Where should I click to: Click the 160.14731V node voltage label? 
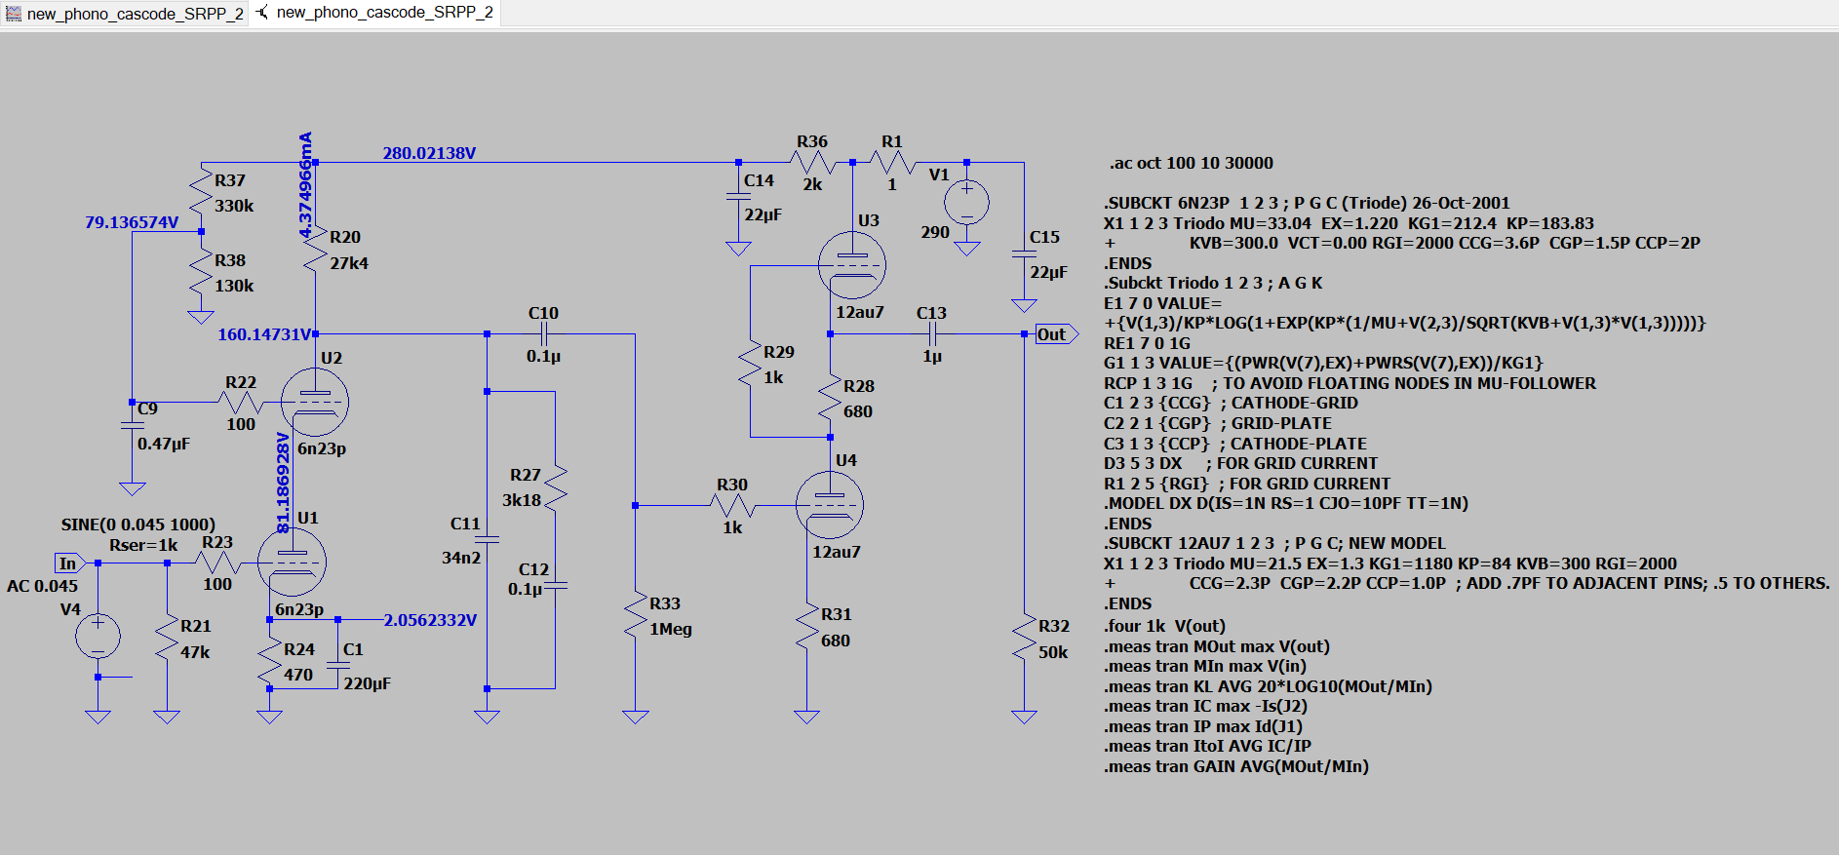264,334
